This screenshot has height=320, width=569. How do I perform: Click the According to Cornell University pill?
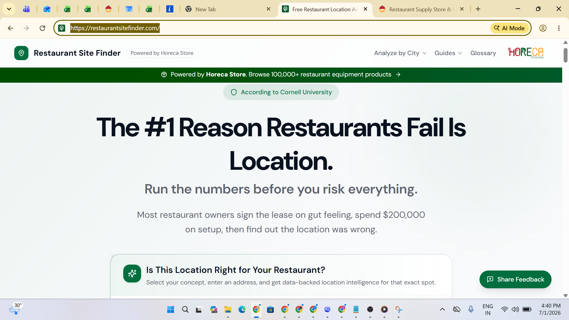[x=281, y=92]
